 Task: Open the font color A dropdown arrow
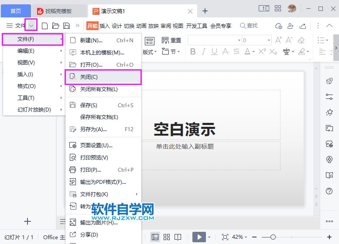coord(253,52)
